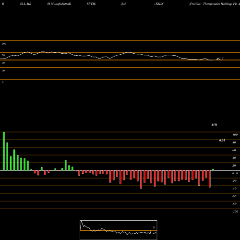Click the value 47 in mini chart
Screen dimensions: 240x240
[155, 233]
